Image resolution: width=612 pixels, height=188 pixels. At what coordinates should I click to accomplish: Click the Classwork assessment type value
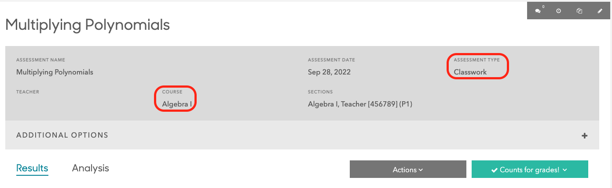tap(470, 72)
